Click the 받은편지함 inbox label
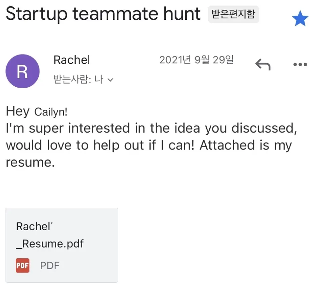Screen dimensions: 315x291 (233, 14)
